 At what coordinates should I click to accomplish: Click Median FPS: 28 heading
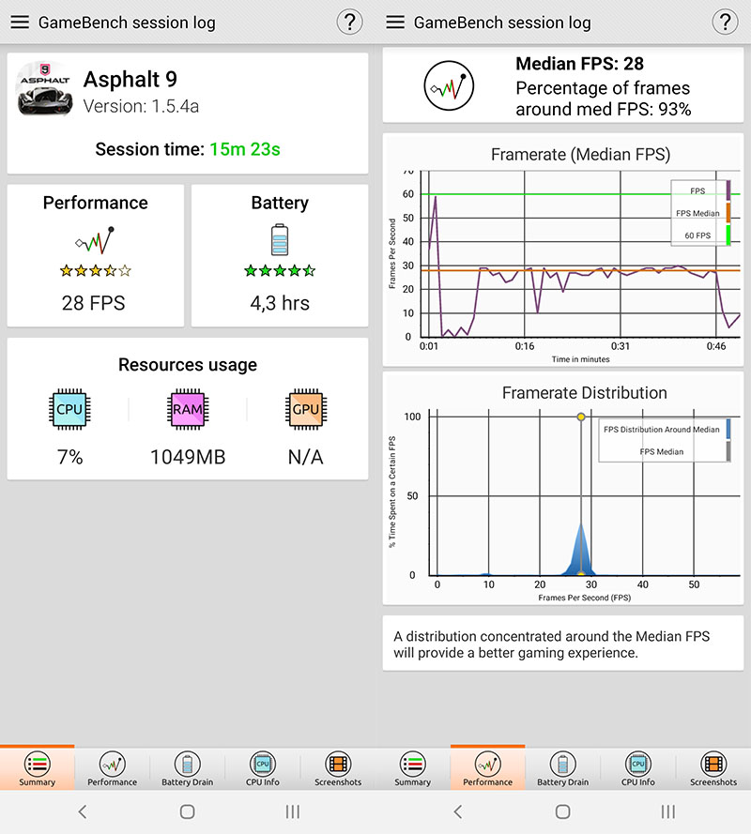579,64
